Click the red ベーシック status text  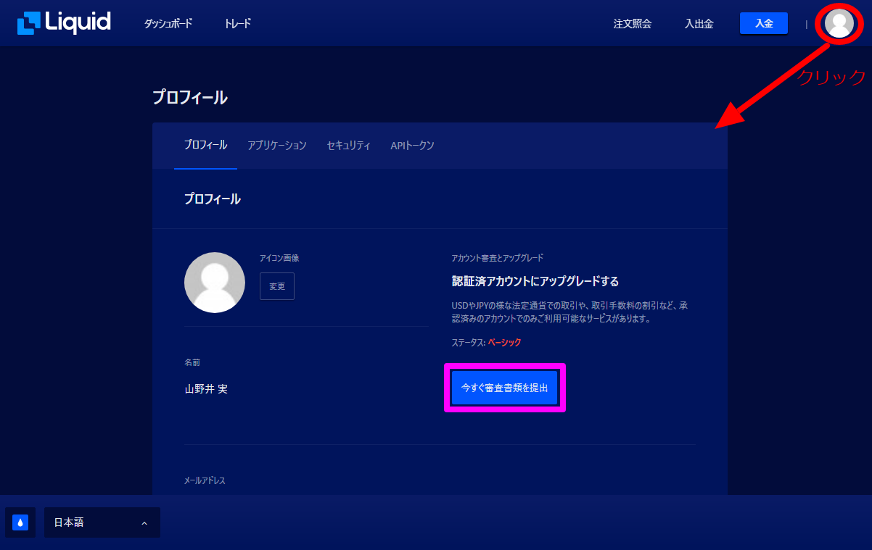point(504,342)
